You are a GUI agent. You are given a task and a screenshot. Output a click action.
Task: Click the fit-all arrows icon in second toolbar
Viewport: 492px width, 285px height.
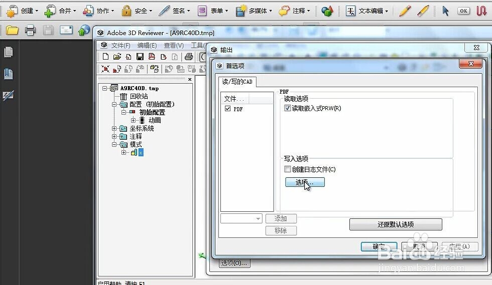click(105, 69)
